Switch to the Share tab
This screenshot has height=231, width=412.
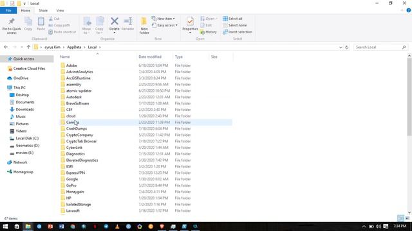coord(43,10)
